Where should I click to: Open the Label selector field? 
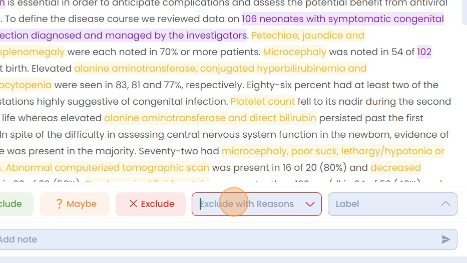[x=392, y=204]
